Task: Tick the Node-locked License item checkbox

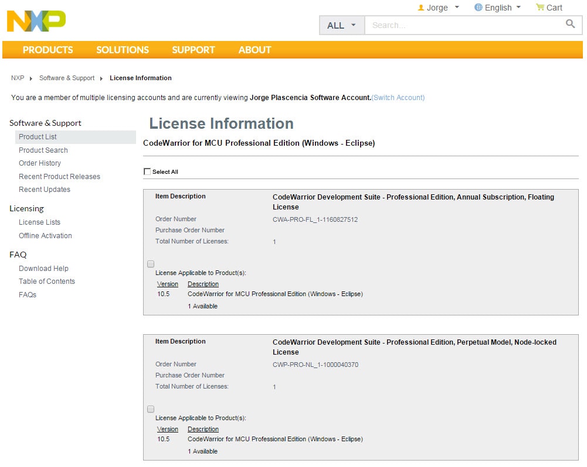Action: coord(151,409)
